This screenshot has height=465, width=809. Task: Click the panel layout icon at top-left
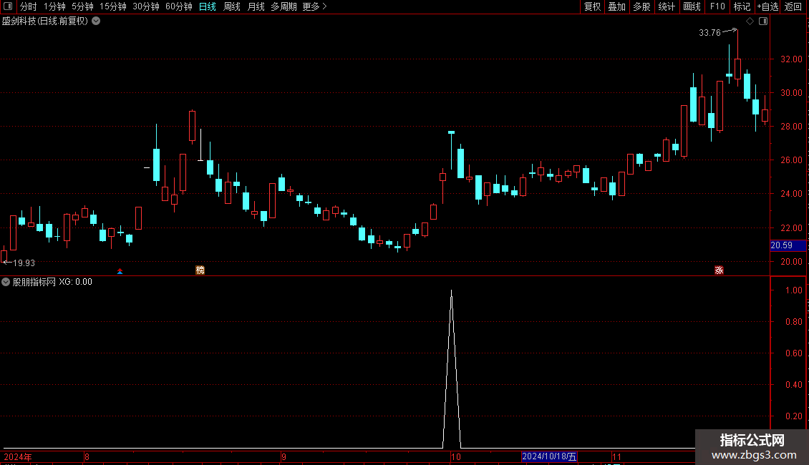(x=8, y=6)
